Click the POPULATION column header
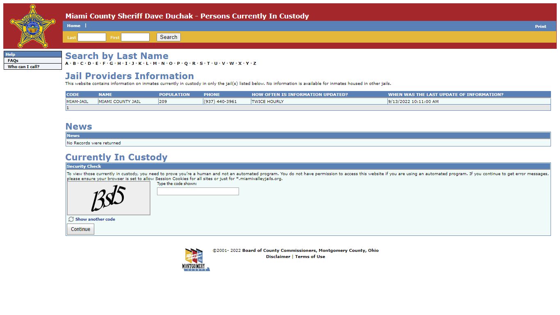The height and width of the screenshot is (315, 560). click(175, 95)
